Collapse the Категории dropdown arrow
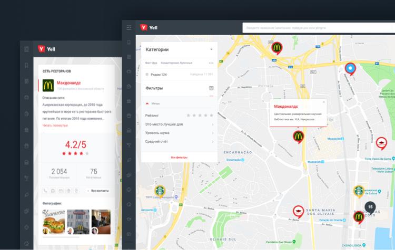395x250 pixels. click(x=211, y=49)
